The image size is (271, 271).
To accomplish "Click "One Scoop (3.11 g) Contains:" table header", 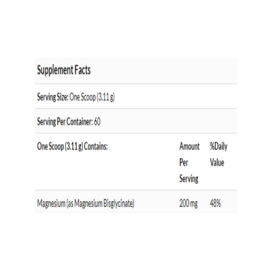I will [72, 147].
